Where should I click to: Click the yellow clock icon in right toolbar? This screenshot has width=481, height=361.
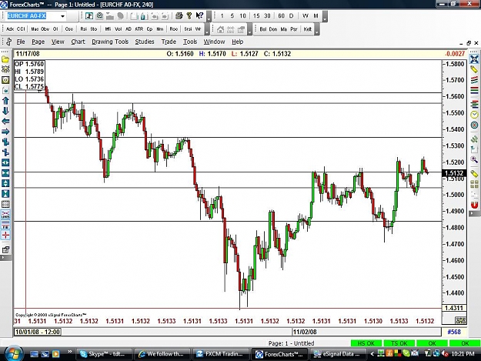click(474, 115)
